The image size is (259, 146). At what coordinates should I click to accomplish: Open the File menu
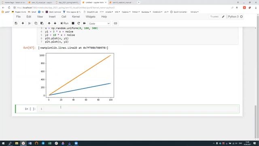[x=18, y=17]
